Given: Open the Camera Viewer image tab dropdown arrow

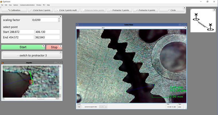Looking at the screenshot, I should (x=185, y=28).
